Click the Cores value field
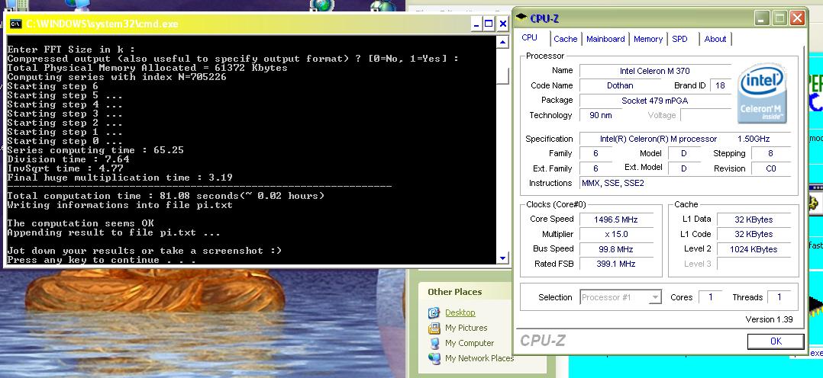 pos(710,297)
